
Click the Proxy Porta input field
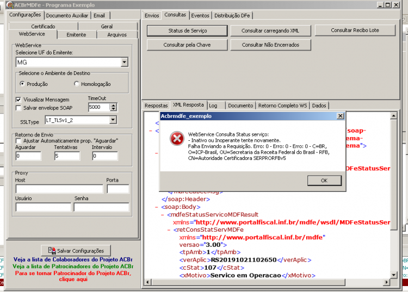(118, 189)
